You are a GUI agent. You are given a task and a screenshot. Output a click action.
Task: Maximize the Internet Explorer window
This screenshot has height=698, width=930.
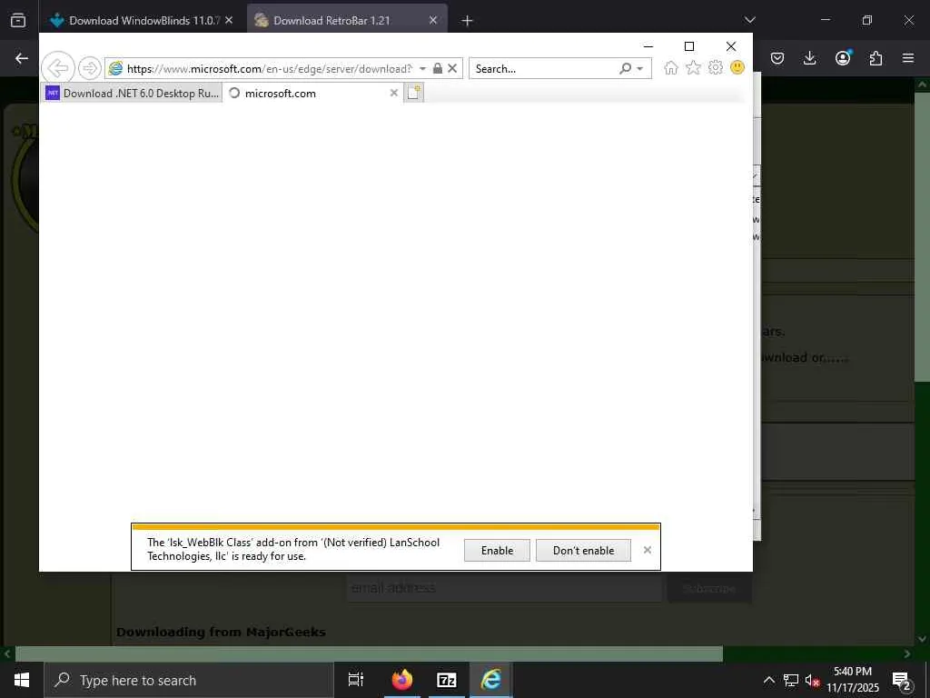click(689, 46)
